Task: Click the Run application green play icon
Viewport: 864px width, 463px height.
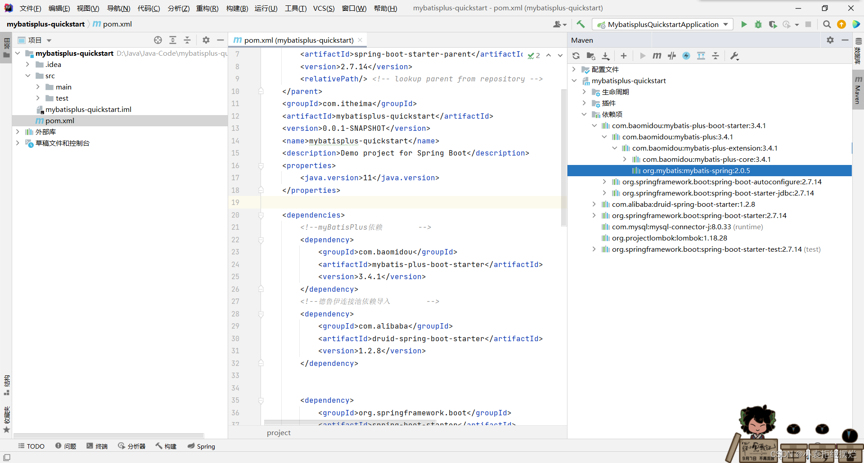Action: [x=744, y=24]
